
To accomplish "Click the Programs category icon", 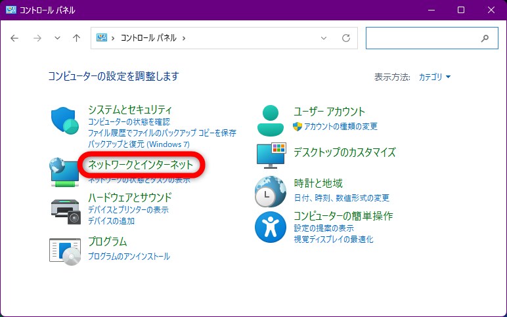I will pos(64,250).
